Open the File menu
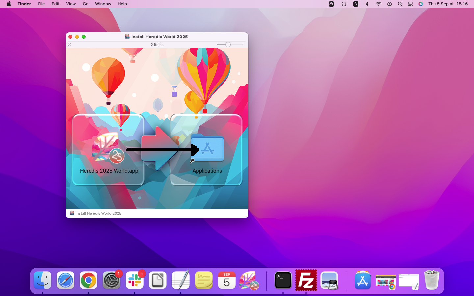 (x=41, y=4)
